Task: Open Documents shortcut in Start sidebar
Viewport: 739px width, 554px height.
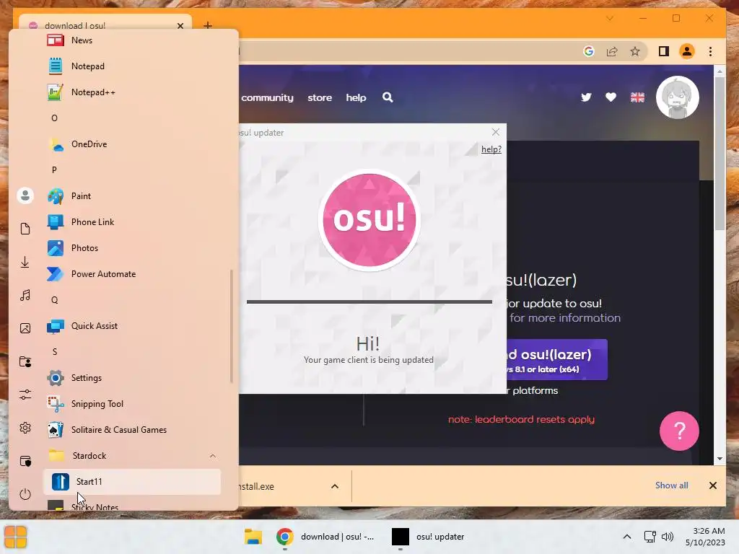Action: pyautogui.click(x=25, y=229)
